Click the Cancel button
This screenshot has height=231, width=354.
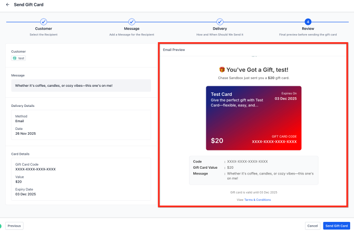point(313,226)
